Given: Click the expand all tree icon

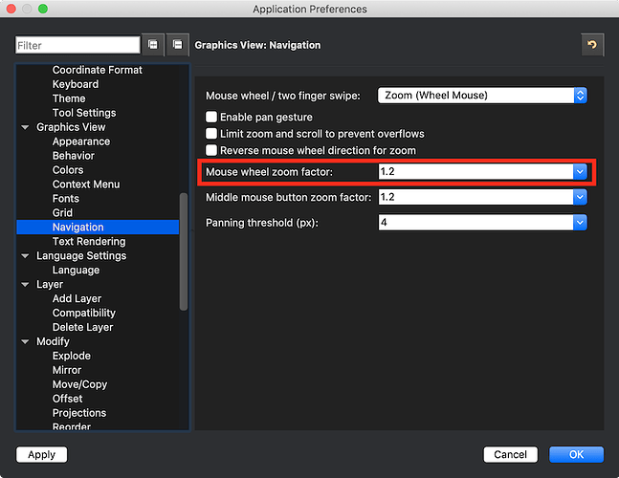Looking at the screenshot, I should [153, 45].
